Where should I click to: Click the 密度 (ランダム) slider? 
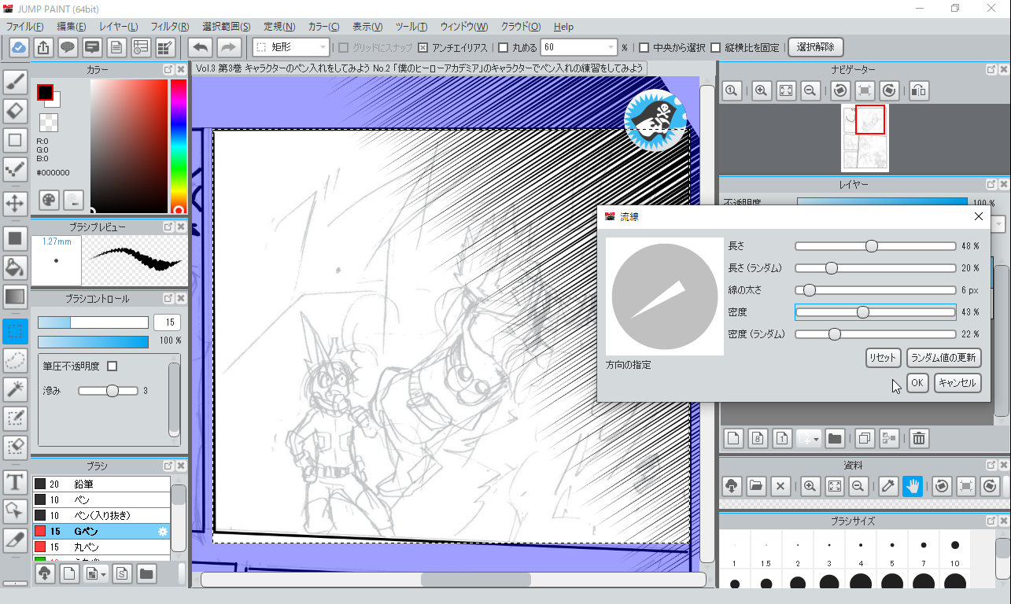(x=875, y=334)
